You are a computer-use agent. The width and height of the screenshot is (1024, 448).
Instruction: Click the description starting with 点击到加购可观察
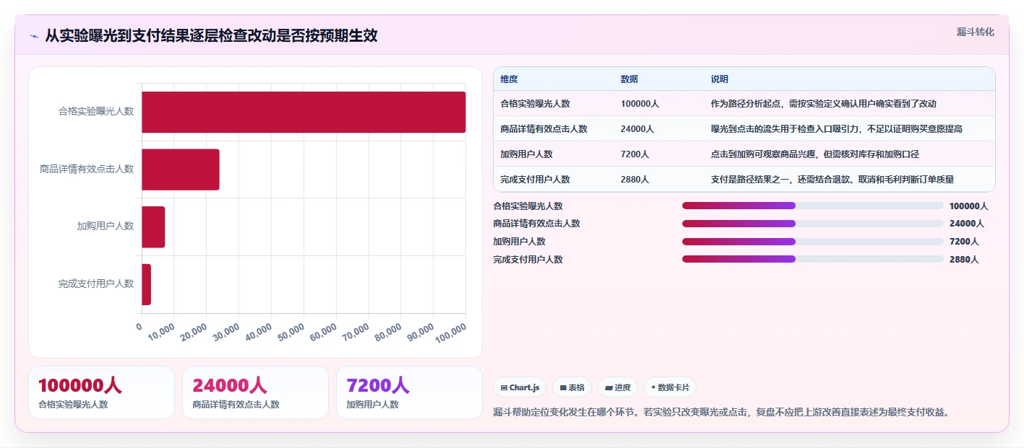tap(815, 154)
